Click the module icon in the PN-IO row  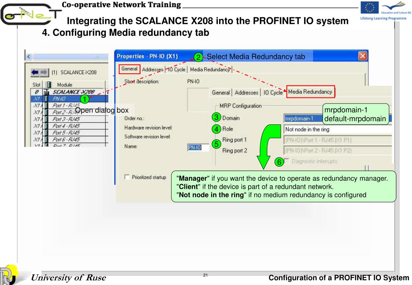coord(47,99)
